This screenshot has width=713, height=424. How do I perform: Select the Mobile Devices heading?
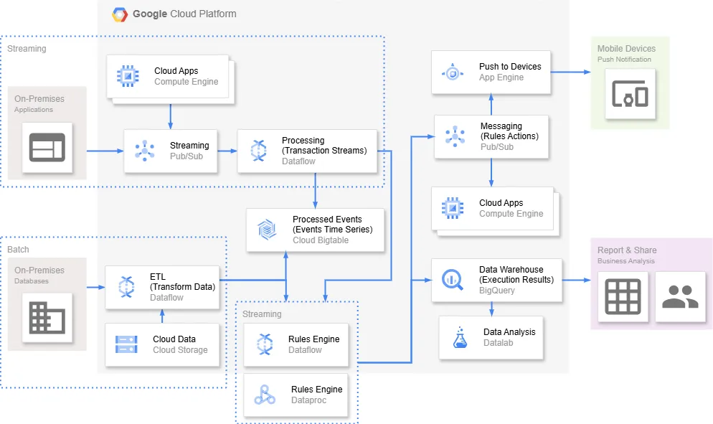pyautogui.click(x=627, y=49)
